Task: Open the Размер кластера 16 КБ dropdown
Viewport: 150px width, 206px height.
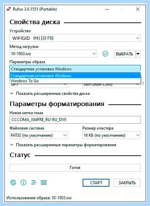Action: pyautogui.click(x=111, y=135)
